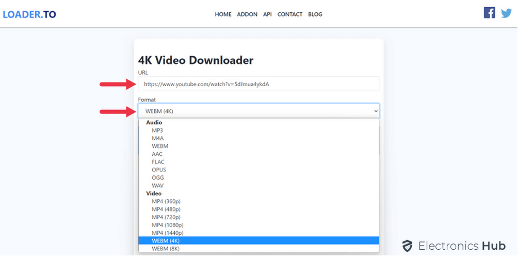This screenshot has width=518, height=259.
Task: Collapse the Format dropdown showing WEBM (4K)
Action: click(258, 111)
